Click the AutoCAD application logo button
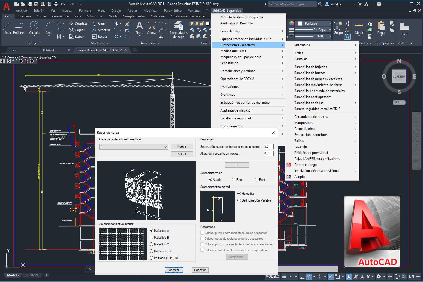423x282 pixels. 6,6
